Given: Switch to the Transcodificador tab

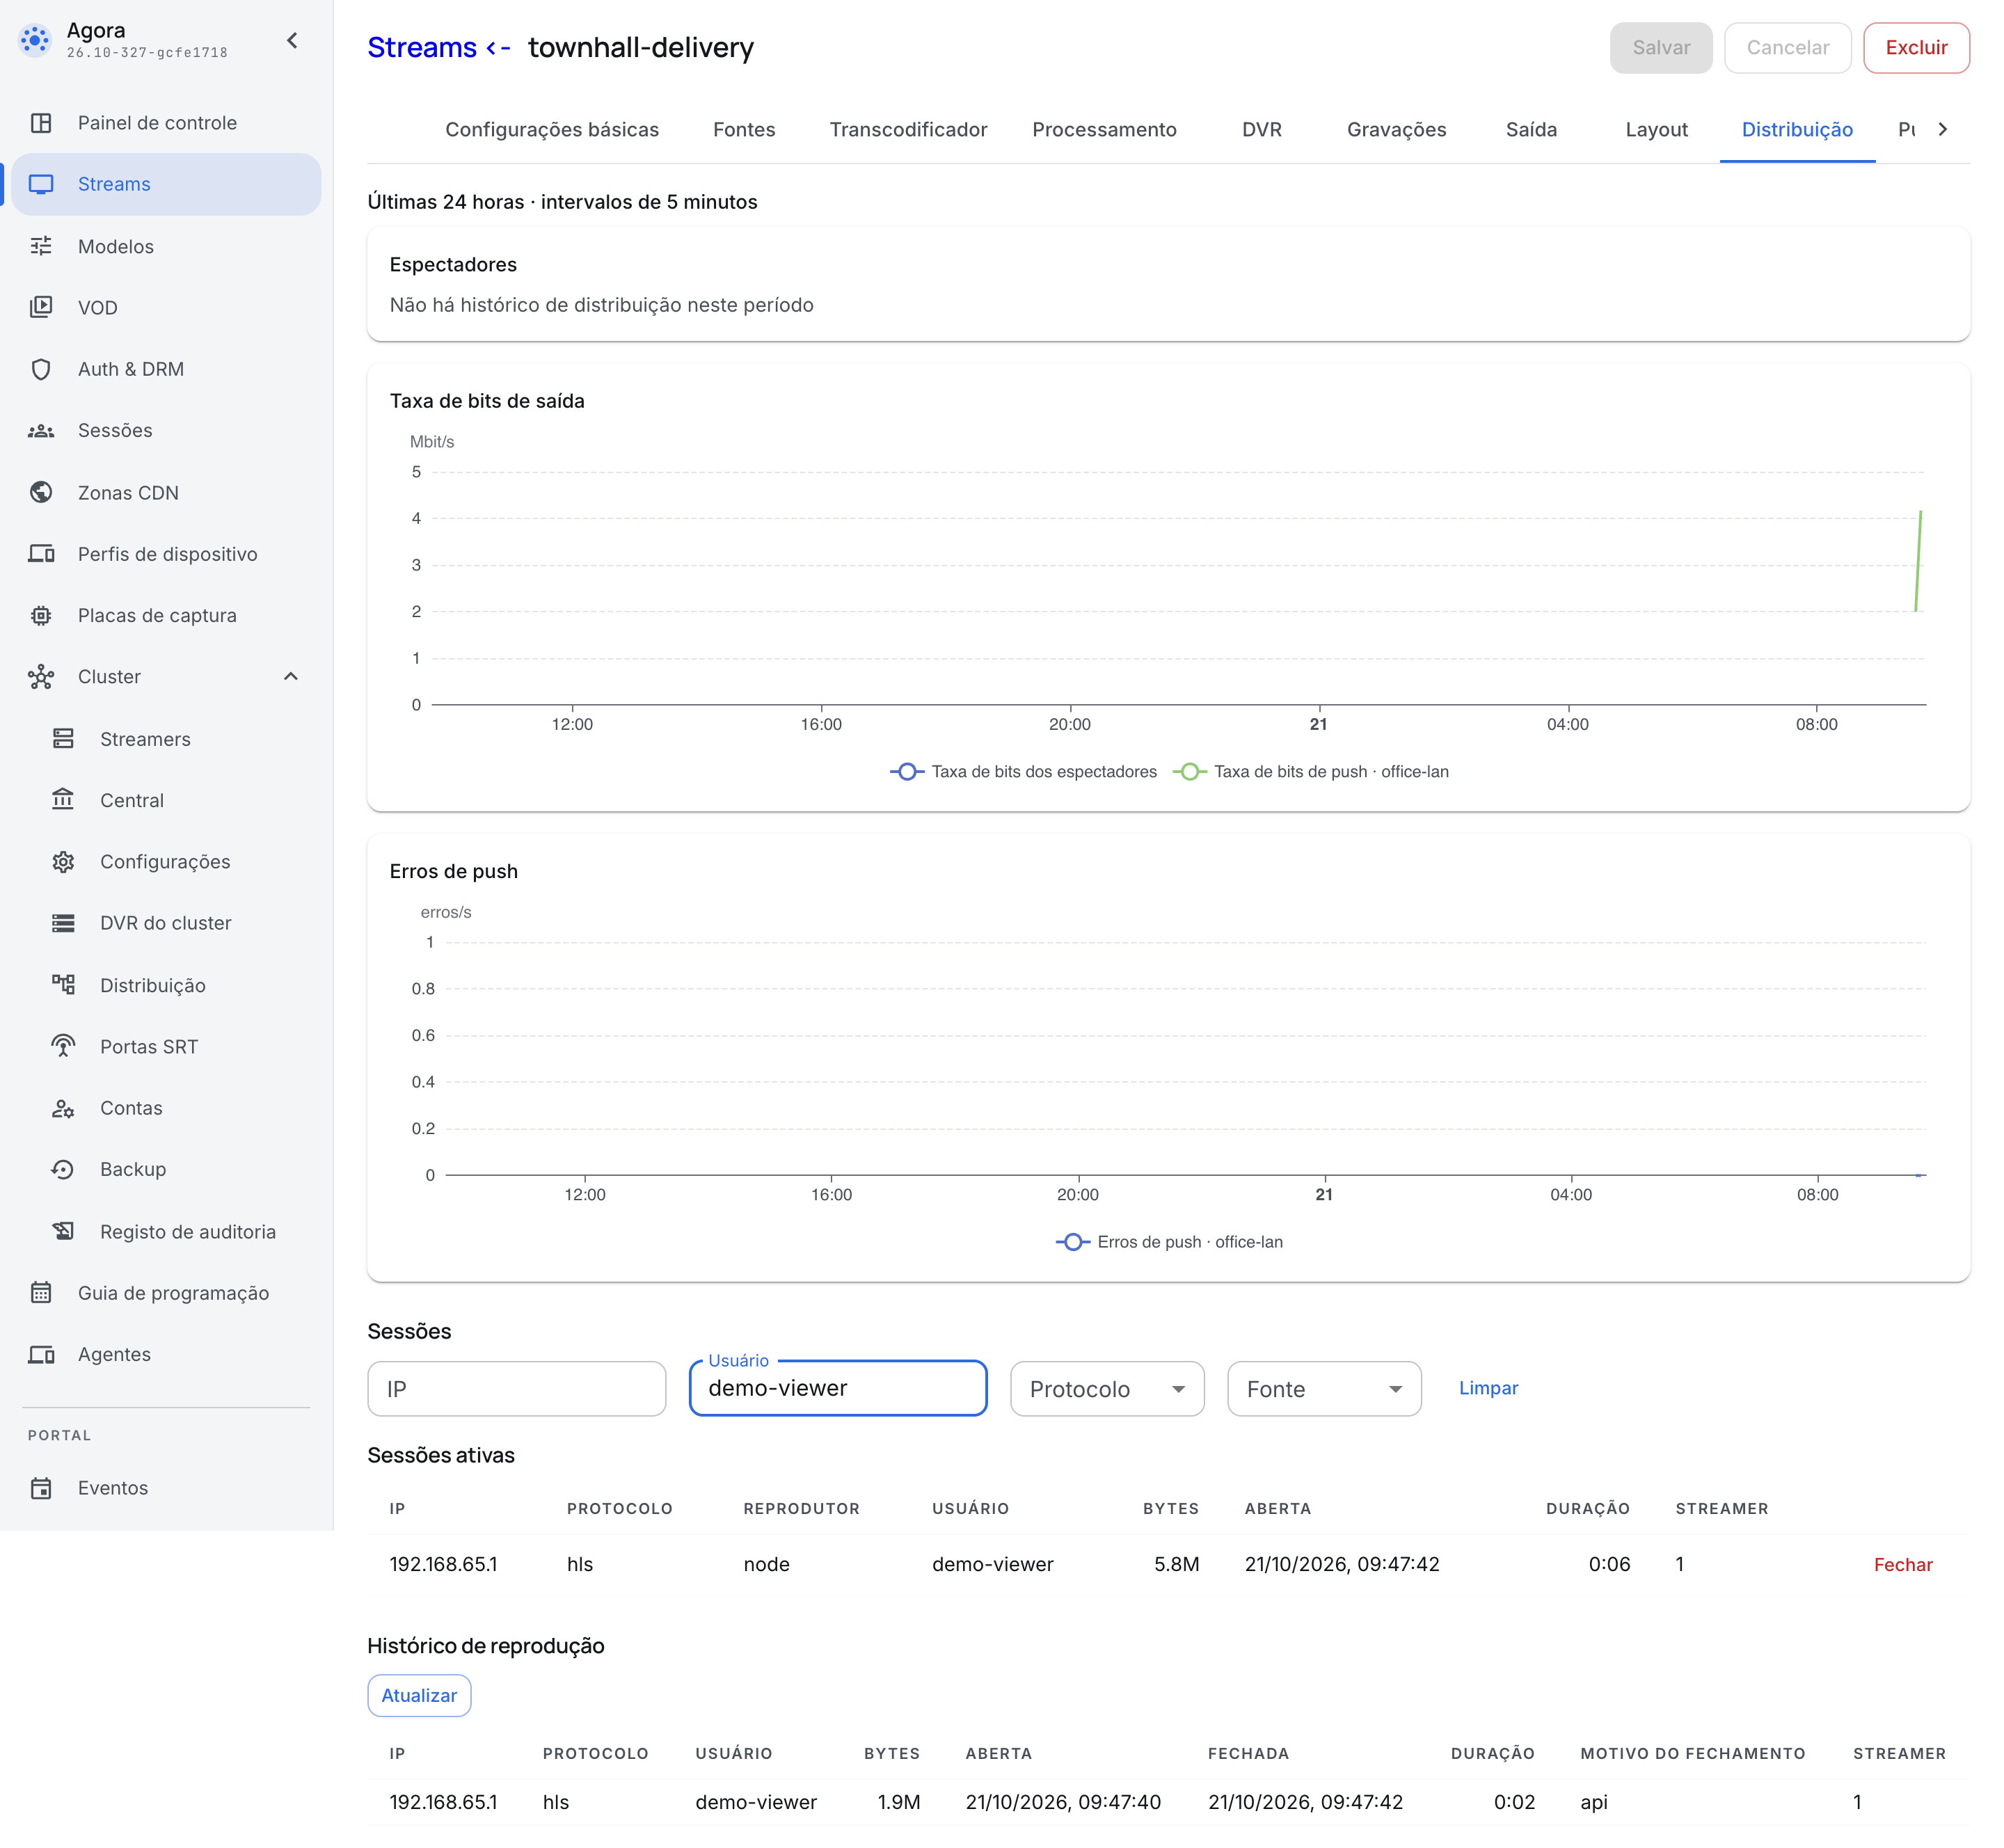Looking at the screenshot, I should tap(908, 129).
